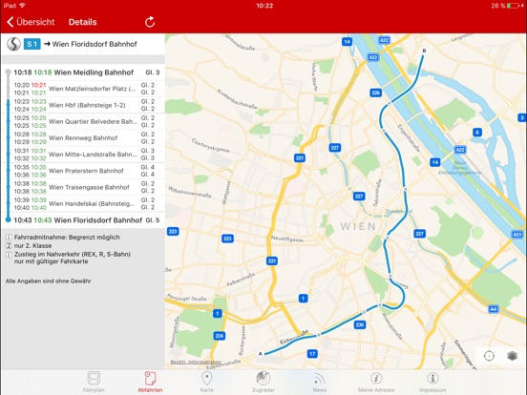The height and width of the screenshot is (395, 527).
Task: Center map with location target icon
Action: 489,356
